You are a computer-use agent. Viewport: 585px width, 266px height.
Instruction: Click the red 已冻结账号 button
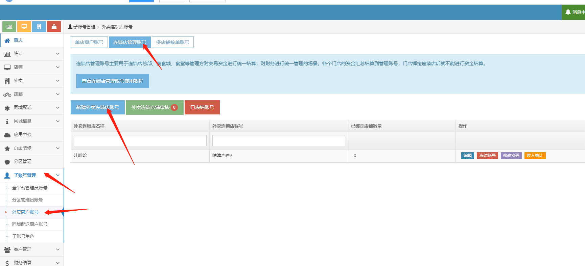point(202,107)
